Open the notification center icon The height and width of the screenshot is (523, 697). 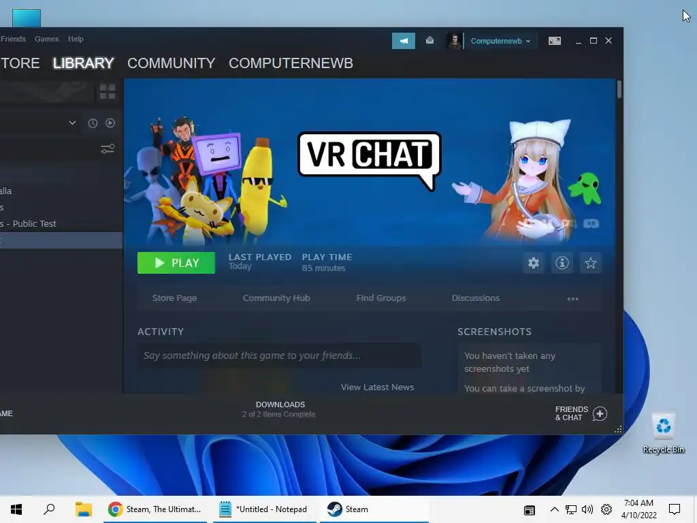click(x=675, y=509)
